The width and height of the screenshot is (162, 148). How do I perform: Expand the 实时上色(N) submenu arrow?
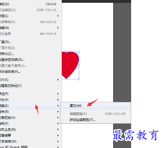58,129
